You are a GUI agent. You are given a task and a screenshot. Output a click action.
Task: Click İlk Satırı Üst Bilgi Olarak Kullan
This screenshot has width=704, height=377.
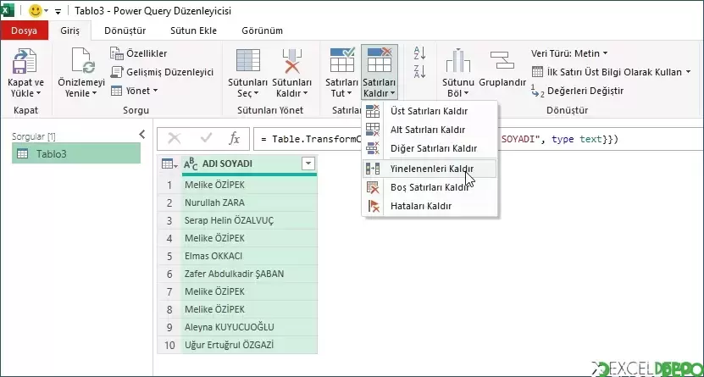pyautogui.click(x=611, y=72)
